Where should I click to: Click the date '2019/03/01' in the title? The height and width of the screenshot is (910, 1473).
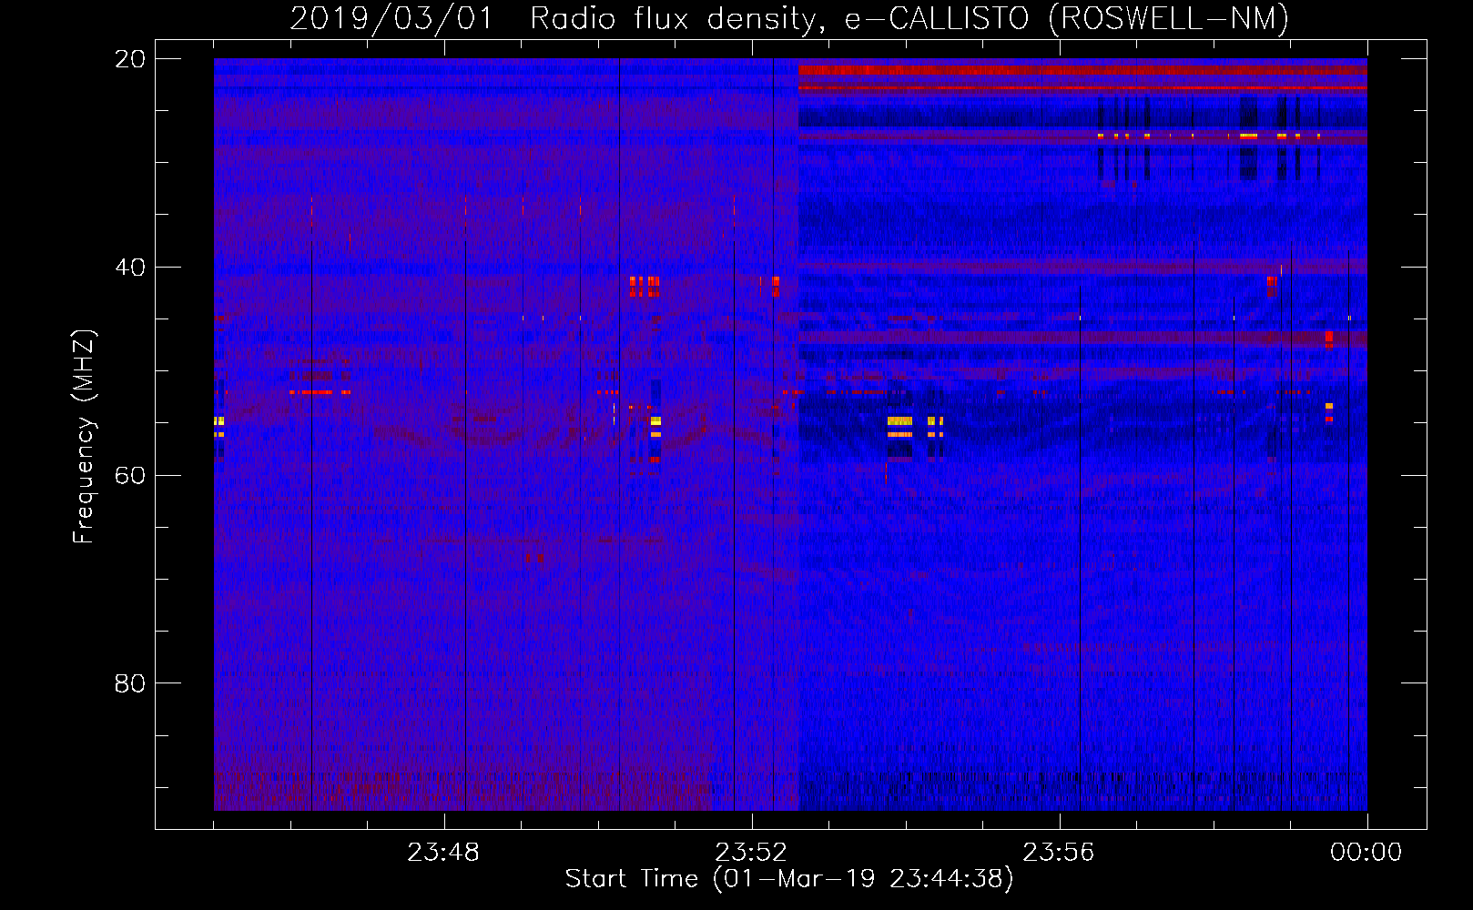coord(391,18)
